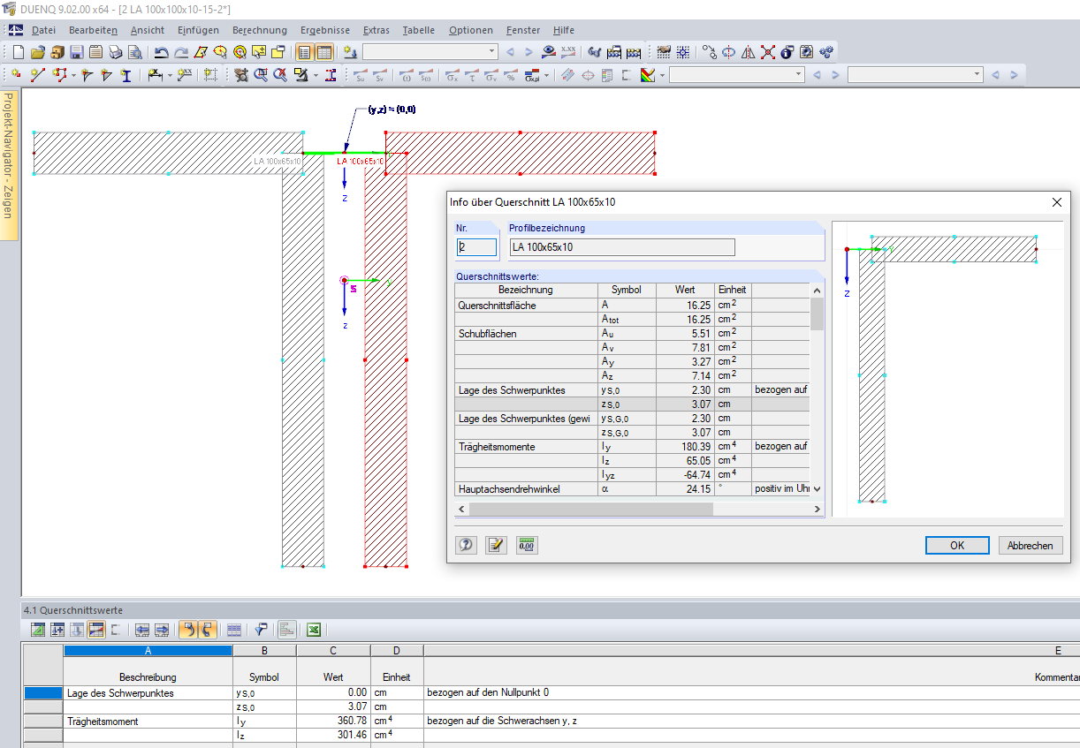1080x748 pixels.
Task: Click the Abbrechen button
Action: tap(1030, 545)
